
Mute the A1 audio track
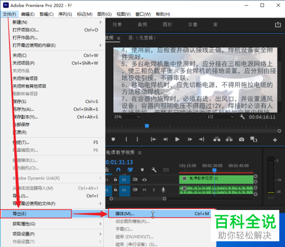[144, 190]
